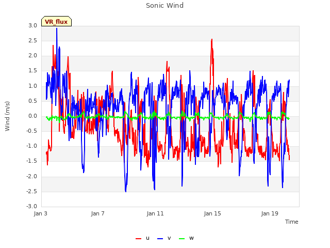
Task: Click the -0.5 y-axis tick label
Action: pos(31,131)
